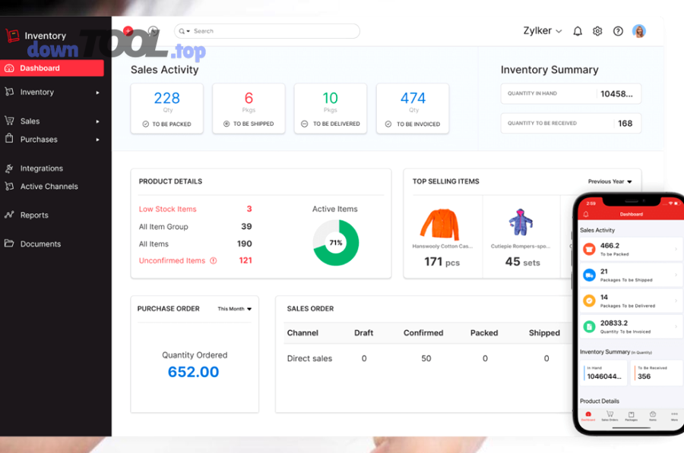Click the To Be Delivered status icon
The width and height of the screenshot is (684, 453).
305,124
